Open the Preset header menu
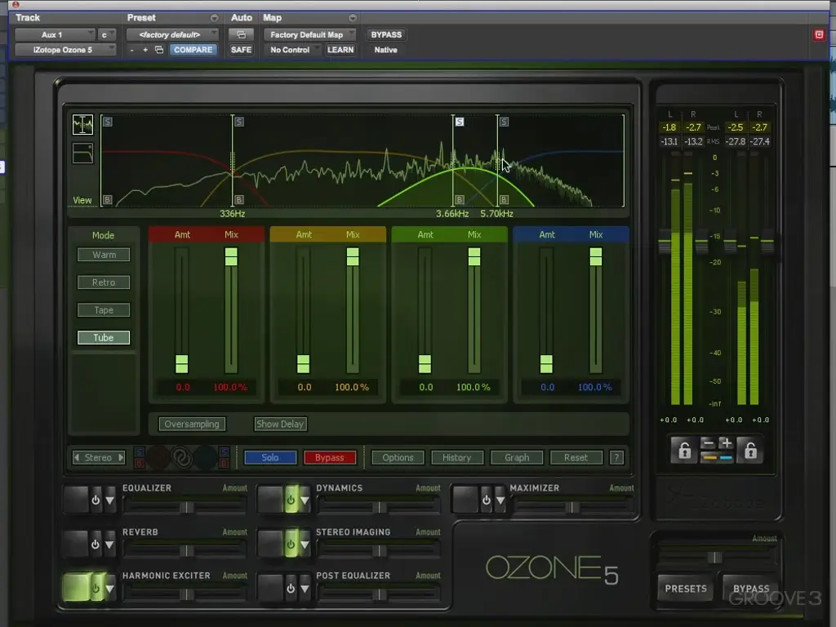The width and height of the screenshot is (836, 627). (x=214, y=18)
